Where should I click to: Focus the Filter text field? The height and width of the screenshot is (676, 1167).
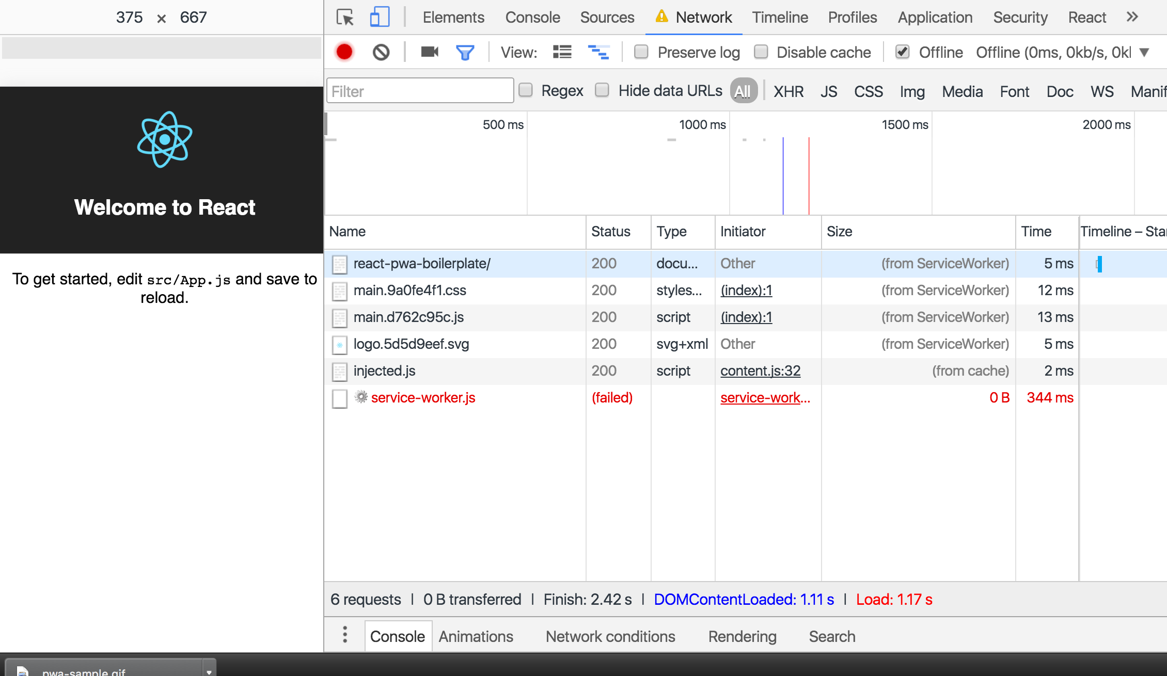tap(420, 91)
